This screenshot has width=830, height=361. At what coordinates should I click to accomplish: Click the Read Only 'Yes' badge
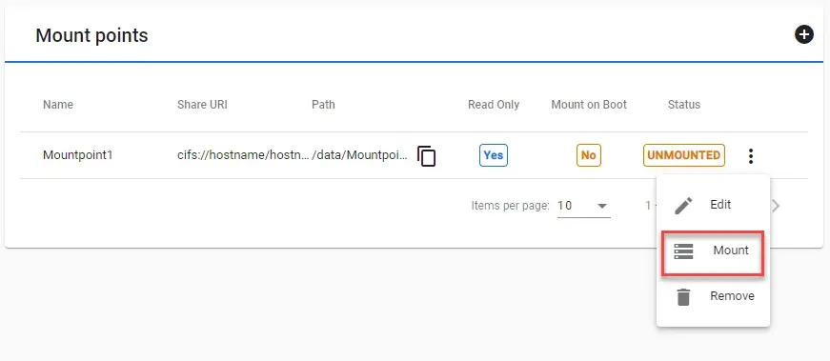pos(494,155)
